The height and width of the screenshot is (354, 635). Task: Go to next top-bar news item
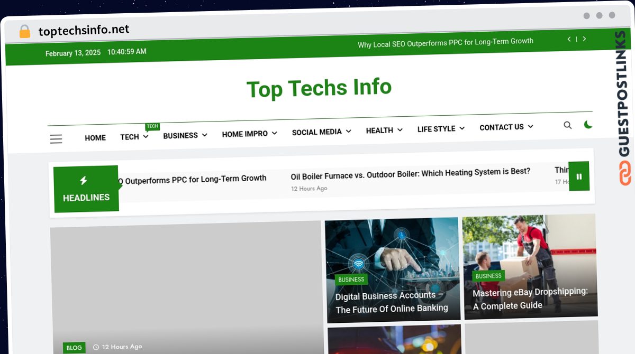click(584, 39)
